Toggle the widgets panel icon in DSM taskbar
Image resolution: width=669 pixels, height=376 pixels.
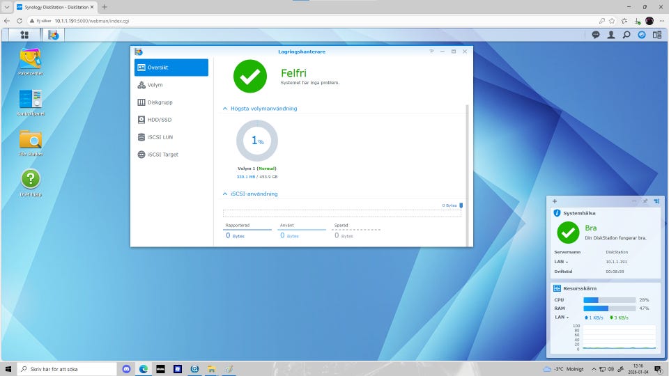coord(657,34)
